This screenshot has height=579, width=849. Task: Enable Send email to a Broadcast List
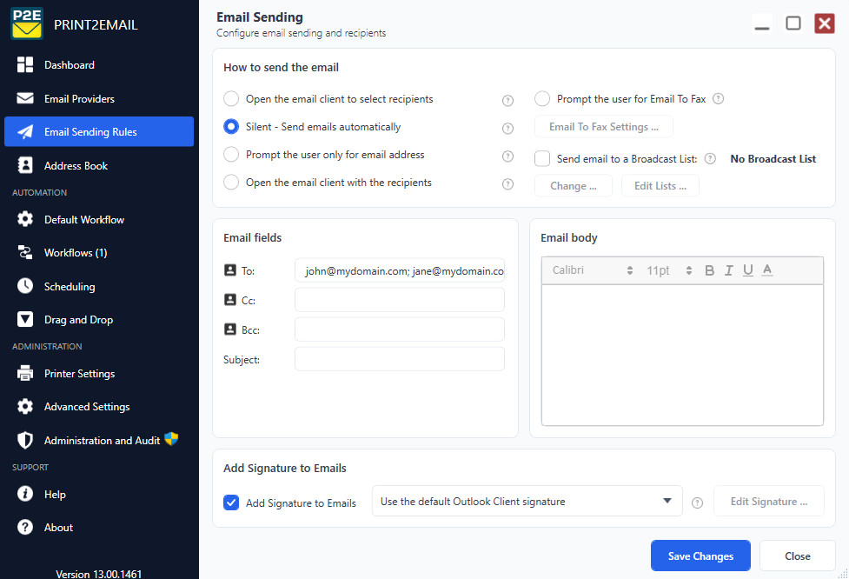[542, 159]
